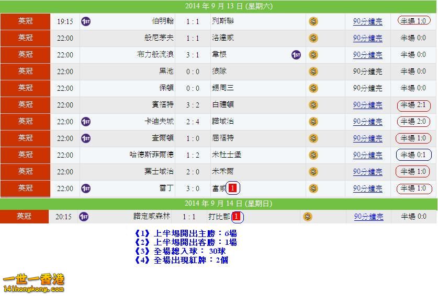Click the gold coin icon for 哈德斯菲爾德 vs 米杜士堡

(x=313, y=155)
